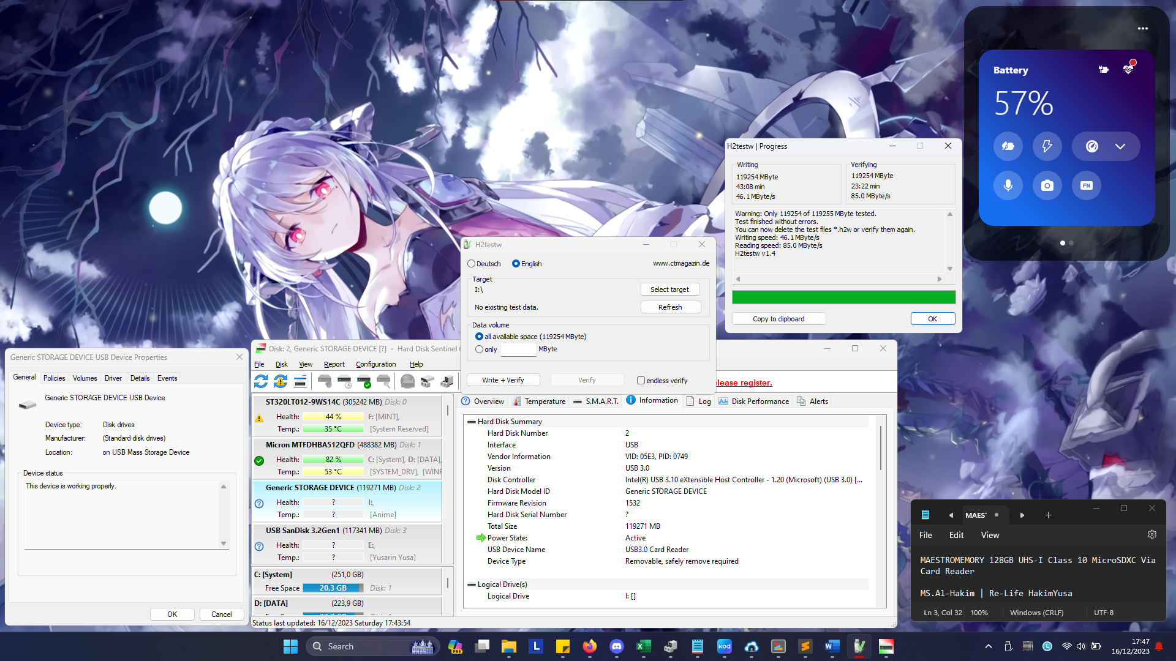The height and width of the screenshot is (661, 1176).
Task: Click the disk with clock toolbar icon
Action: click(x=345, y=381)
